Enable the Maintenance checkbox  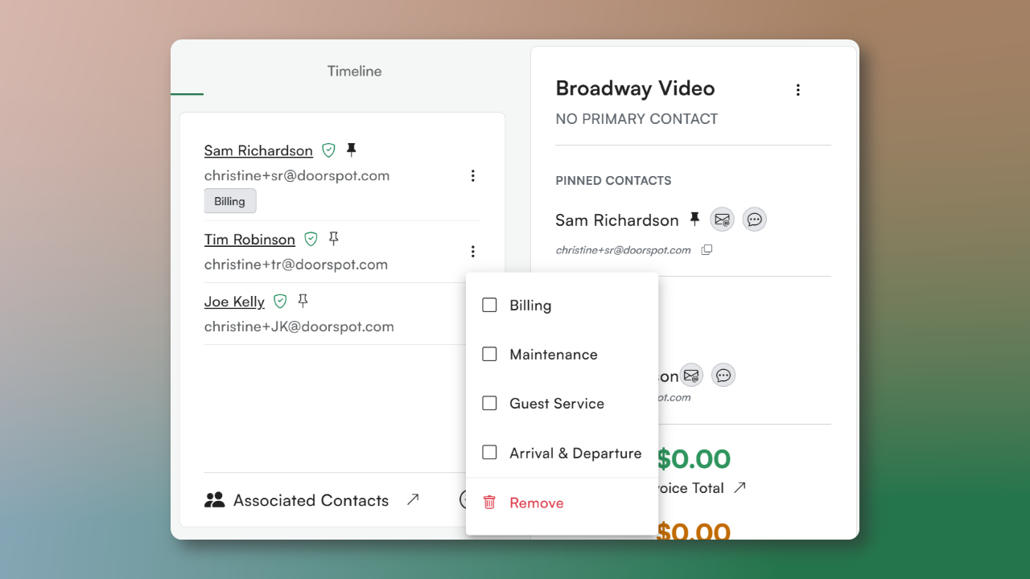click(489, 355)
